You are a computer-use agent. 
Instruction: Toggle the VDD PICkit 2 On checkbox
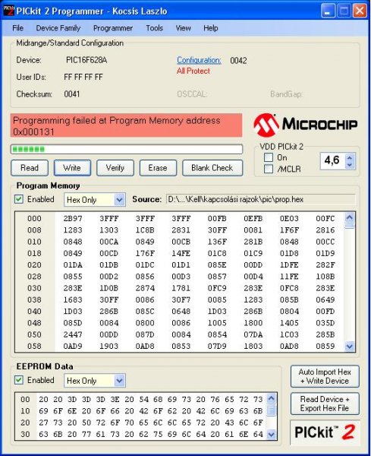(x=269, y=157)
